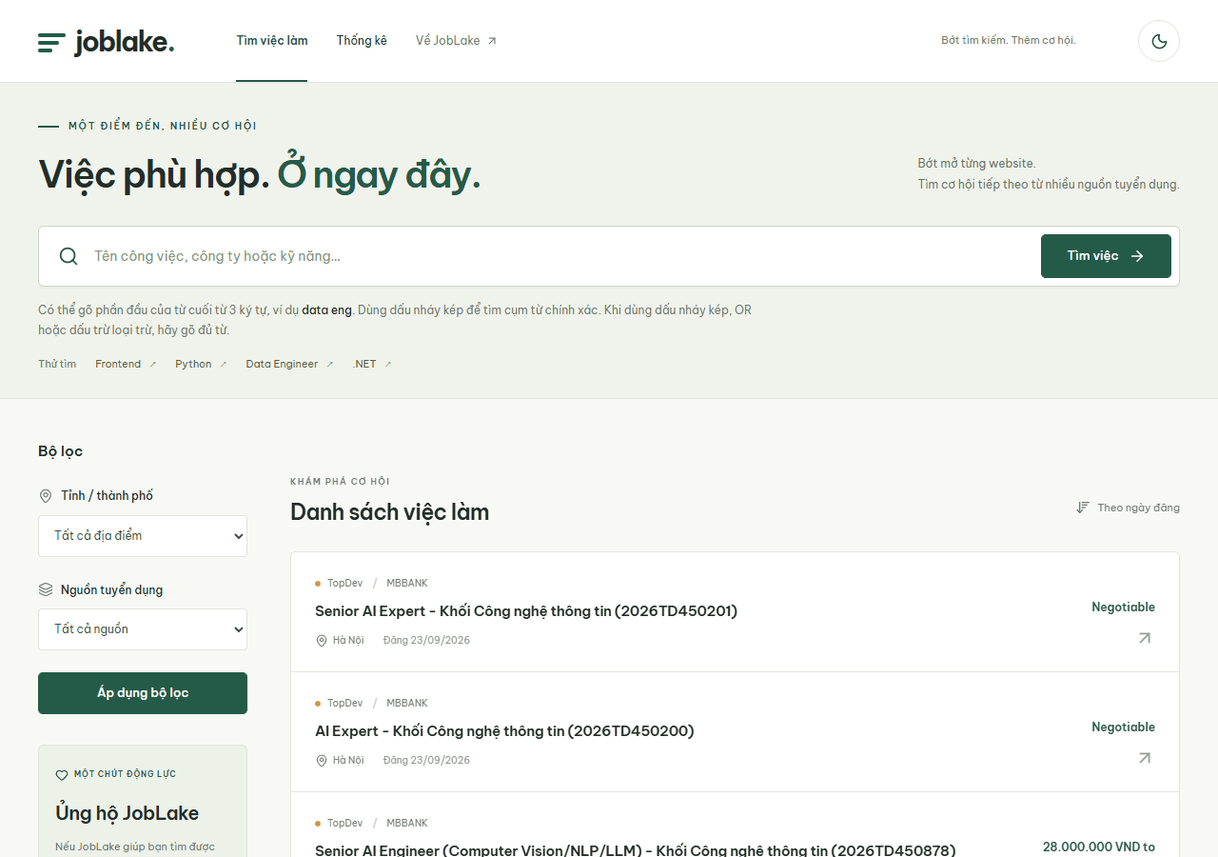The height and width of the screenshot is (857, 1218).
Task: Click arrow icon on Senior AI Expert card
Action: pyautogui.click(x=1145, y=638)
